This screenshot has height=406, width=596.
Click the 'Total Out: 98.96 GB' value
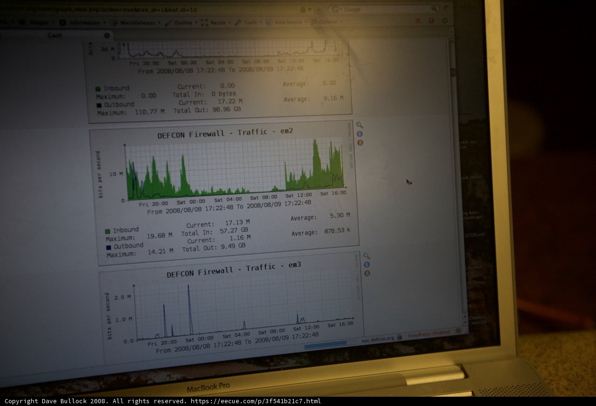tap(207, 111)
